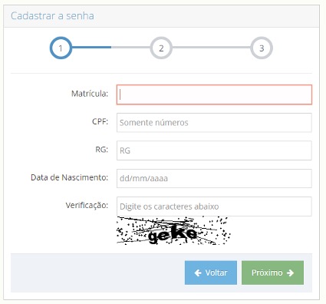
Task: Select step 3 circle in the wizard
Action: coord(262,48)
